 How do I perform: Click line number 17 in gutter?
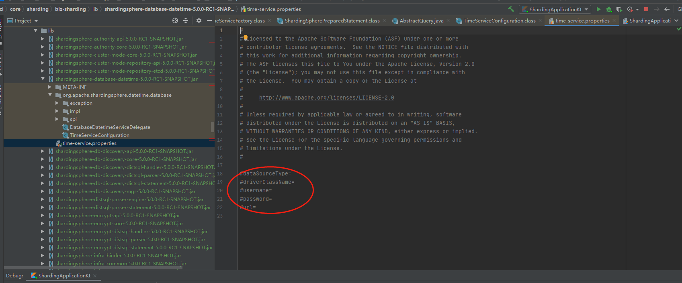220,165
